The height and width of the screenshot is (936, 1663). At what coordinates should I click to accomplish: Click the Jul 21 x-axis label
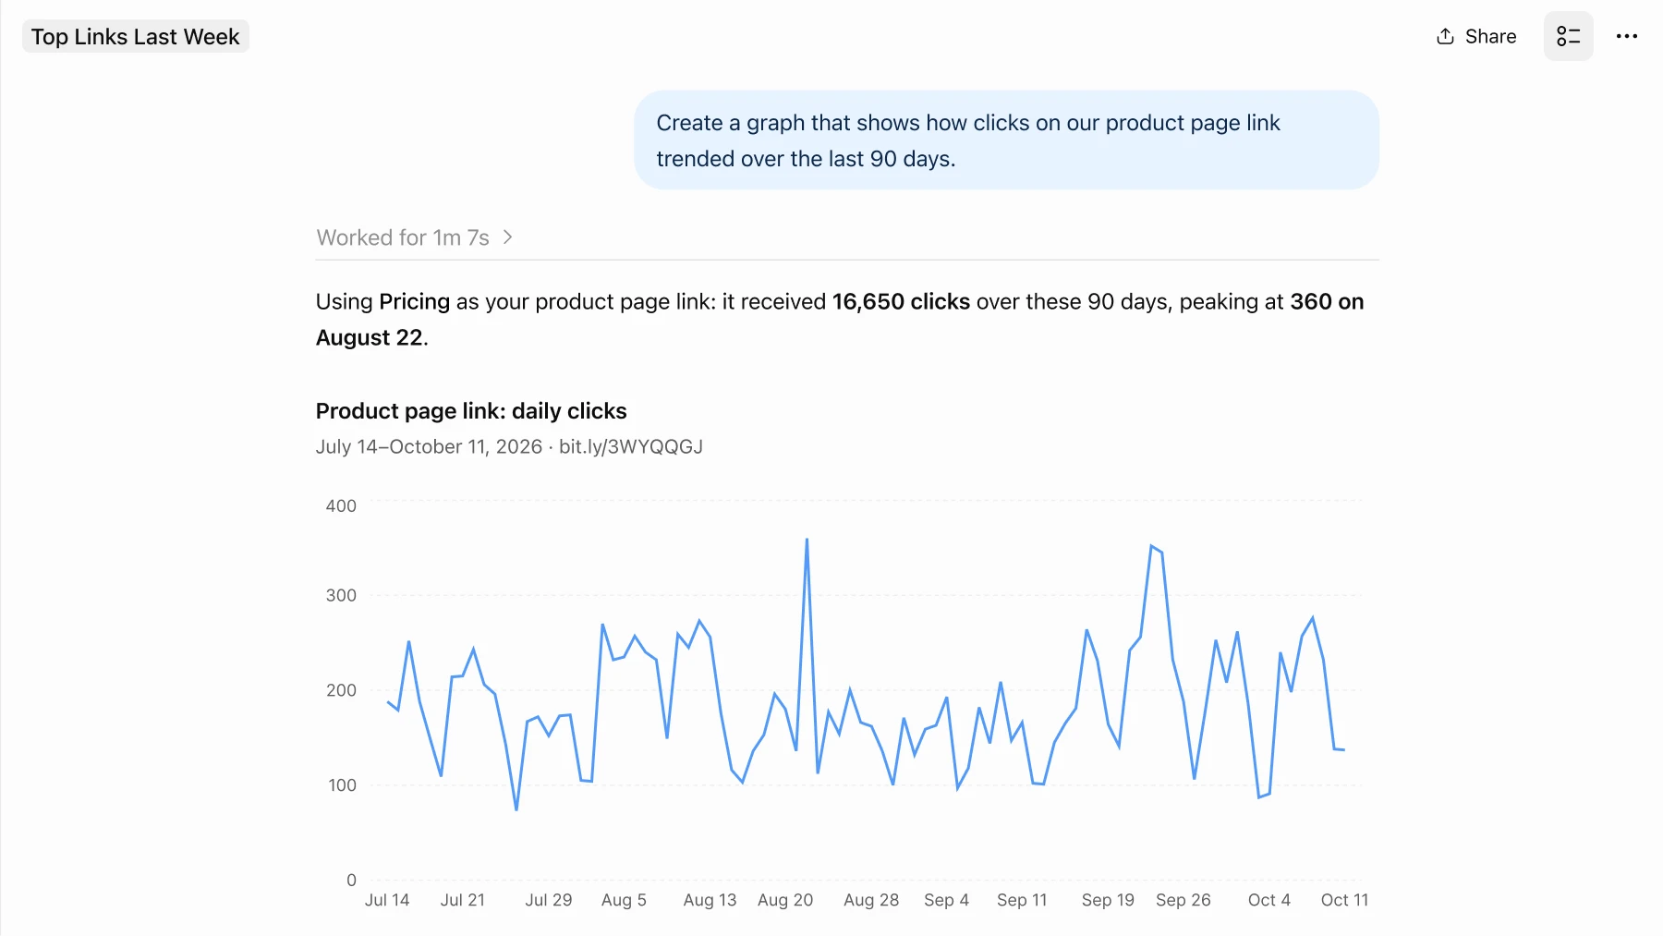[463, 900]
